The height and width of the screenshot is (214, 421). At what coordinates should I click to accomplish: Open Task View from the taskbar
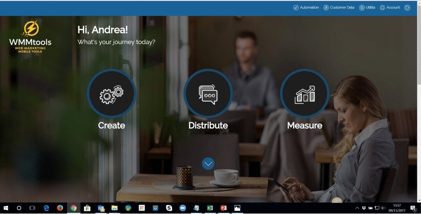pyautogui.click(x=32, y=208)
